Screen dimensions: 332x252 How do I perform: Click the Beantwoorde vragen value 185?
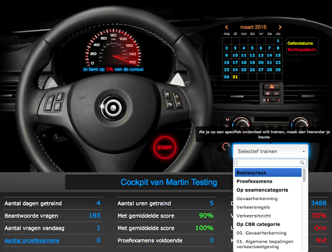click(x=95, y=216)
